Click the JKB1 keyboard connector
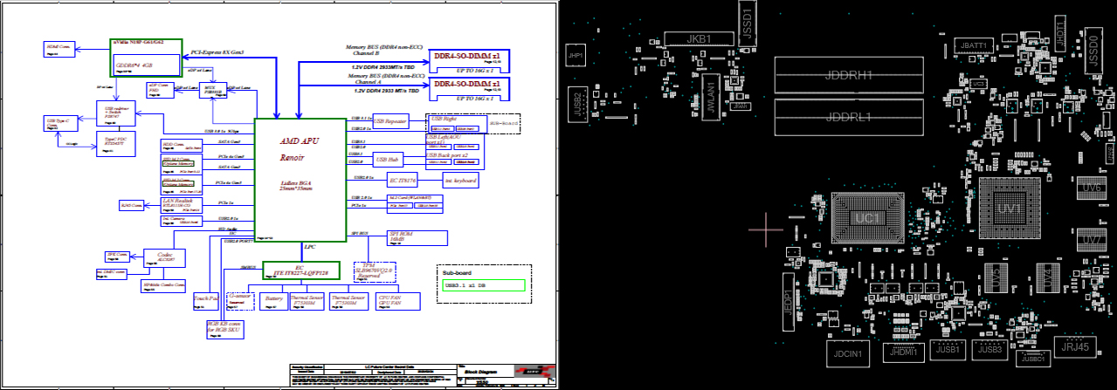This screenshot has height=390, width=1117. point(700,39)
